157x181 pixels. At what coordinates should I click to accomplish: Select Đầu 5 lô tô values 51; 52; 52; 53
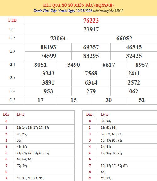[x=33, y=153]
